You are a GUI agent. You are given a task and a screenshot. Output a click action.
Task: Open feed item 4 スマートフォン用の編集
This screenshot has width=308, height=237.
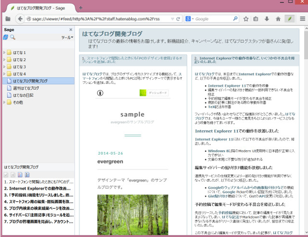(38, 202)
